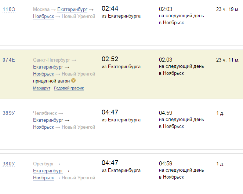243x194 pixels.
Task: Click Екатеринбург link in the Оренбург route
Action: point(48,171)
